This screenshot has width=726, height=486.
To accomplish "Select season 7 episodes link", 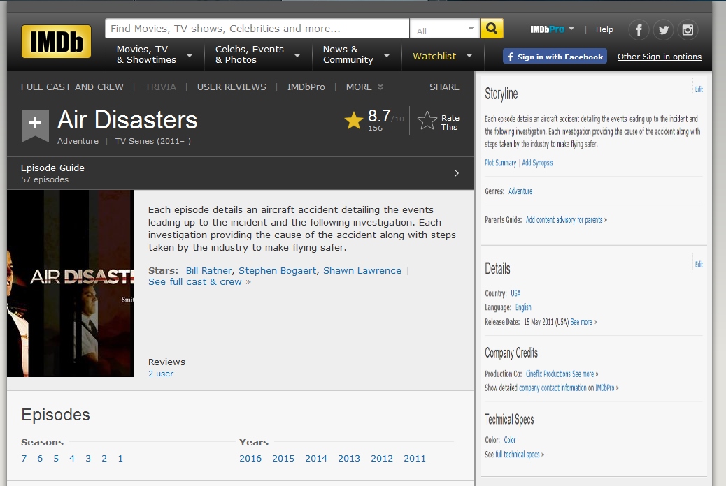I will 24,459.
